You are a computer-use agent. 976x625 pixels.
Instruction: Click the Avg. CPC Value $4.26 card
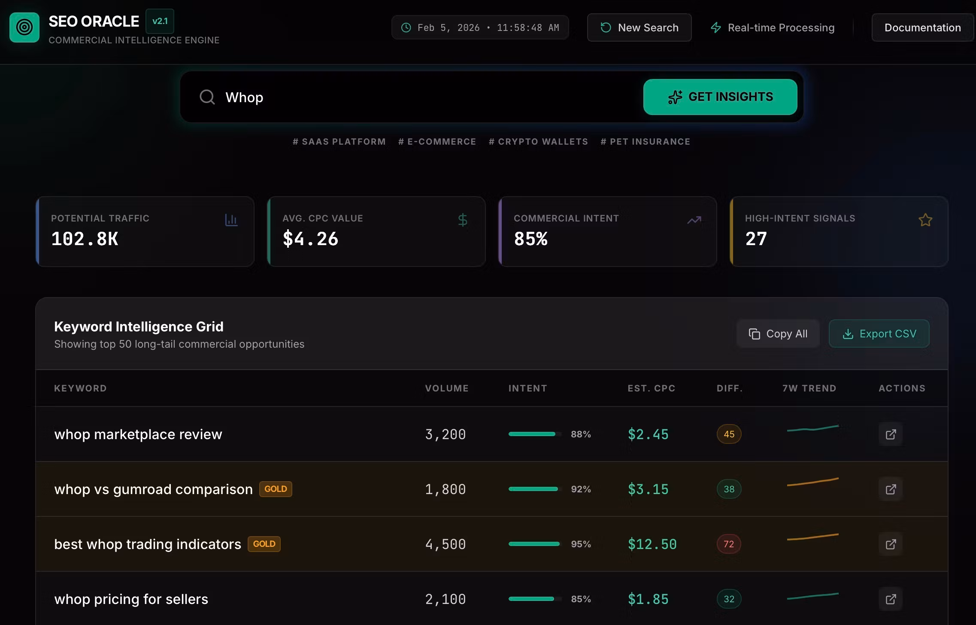376,232
